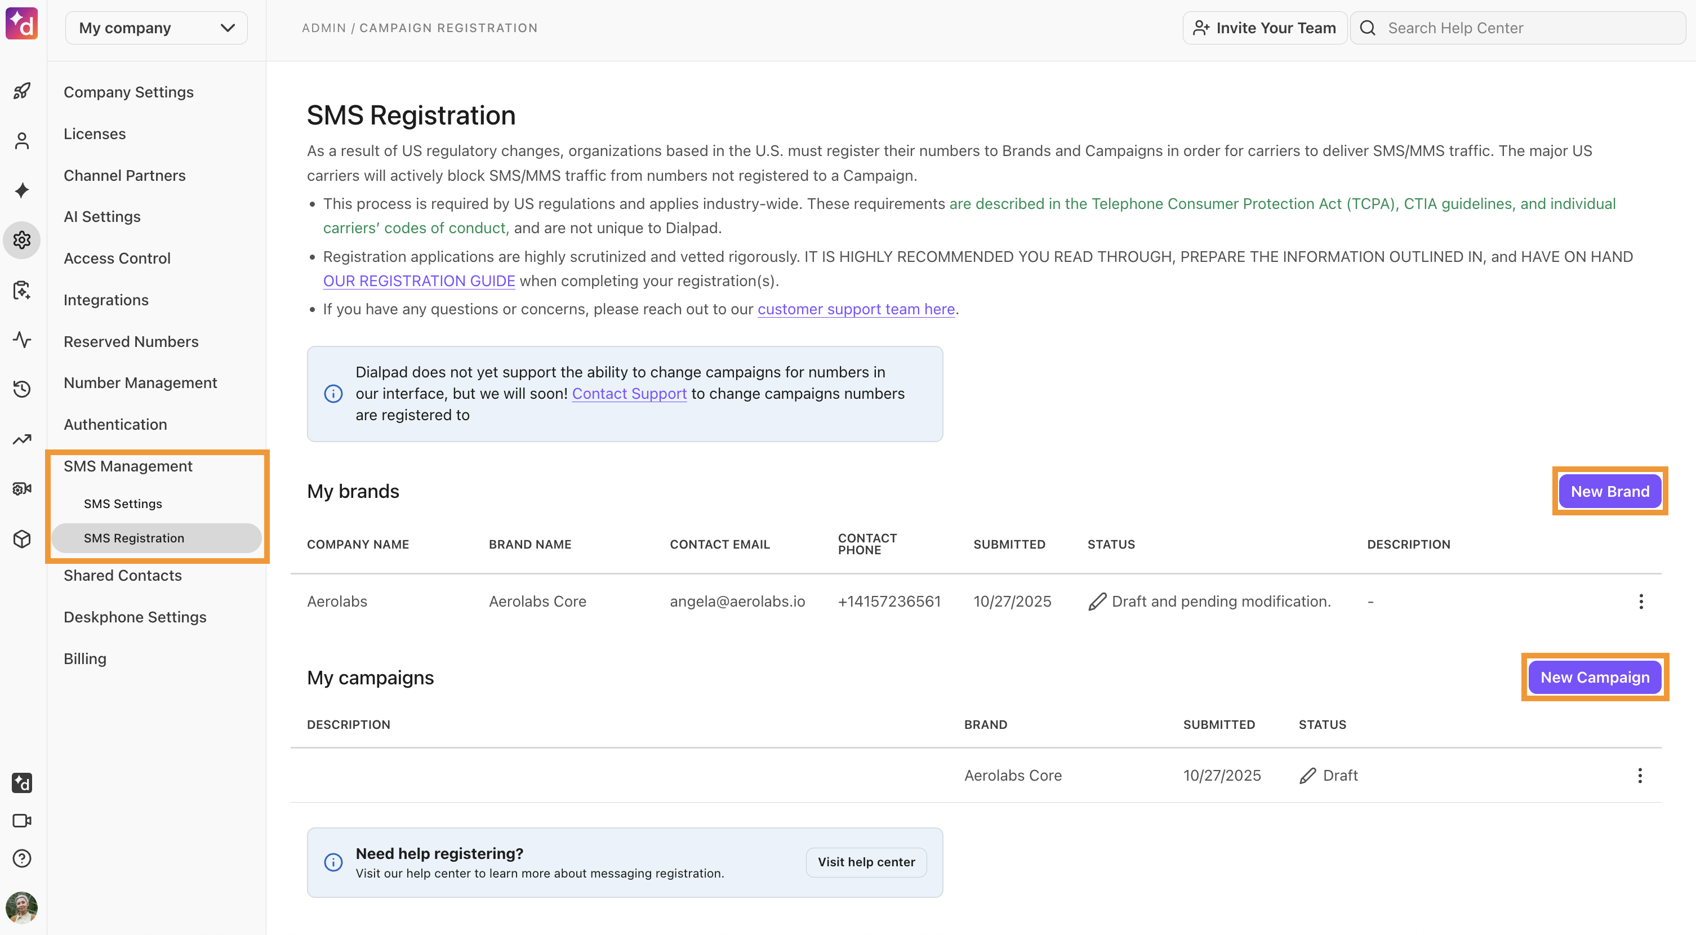Open the activity pulse icon in sidebar
This screenshot has width=1696, height=935.
coord(22,340)
